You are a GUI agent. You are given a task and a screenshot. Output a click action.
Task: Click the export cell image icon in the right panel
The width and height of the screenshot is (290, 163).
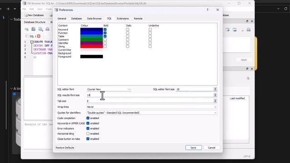(235, 30)
